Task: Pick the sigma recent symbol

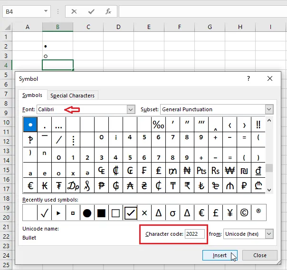Action: click(x=173, y=212)
